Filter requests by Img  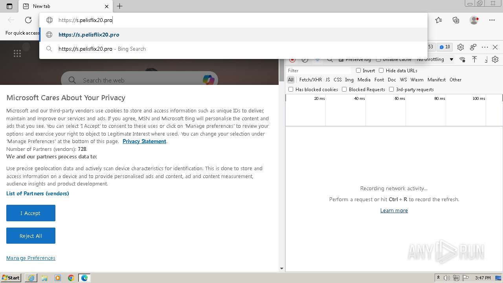349,80
